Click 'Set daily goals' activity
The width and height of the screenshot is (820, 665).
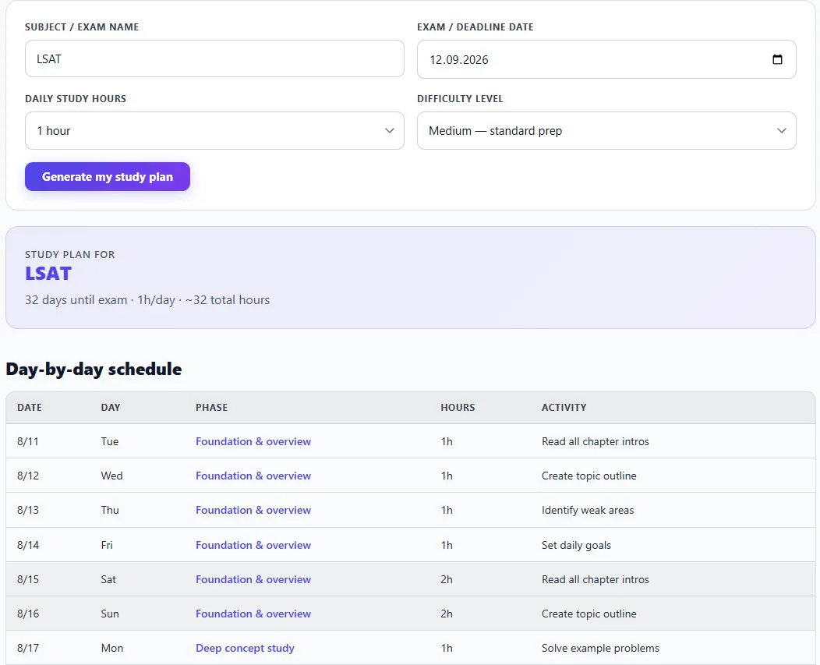576,545
